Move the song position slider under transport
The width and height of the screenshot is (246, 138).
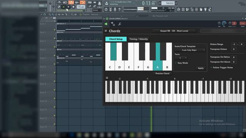[71, 11]
